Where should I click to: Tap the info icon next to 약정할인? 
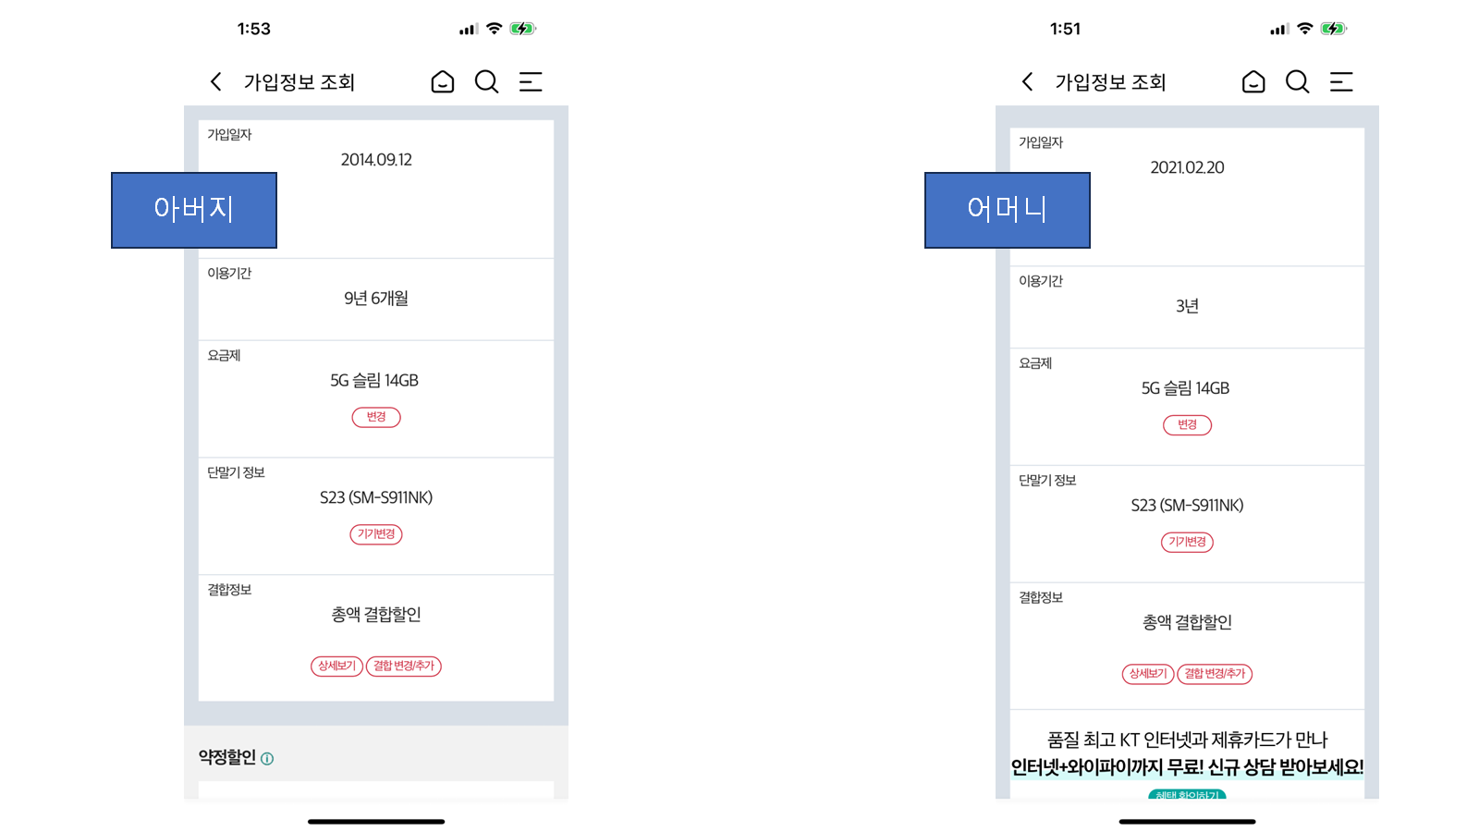click(267, 759)
